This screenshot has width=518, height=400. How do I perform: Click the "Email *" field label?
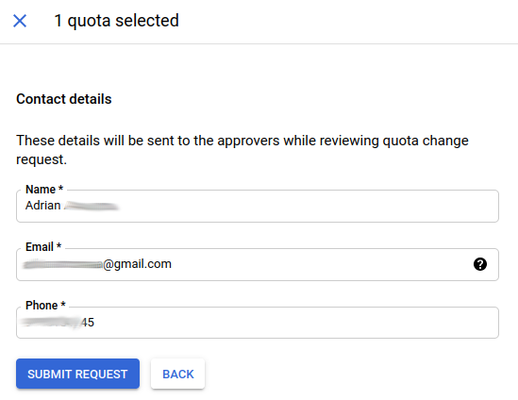(43, 247)
